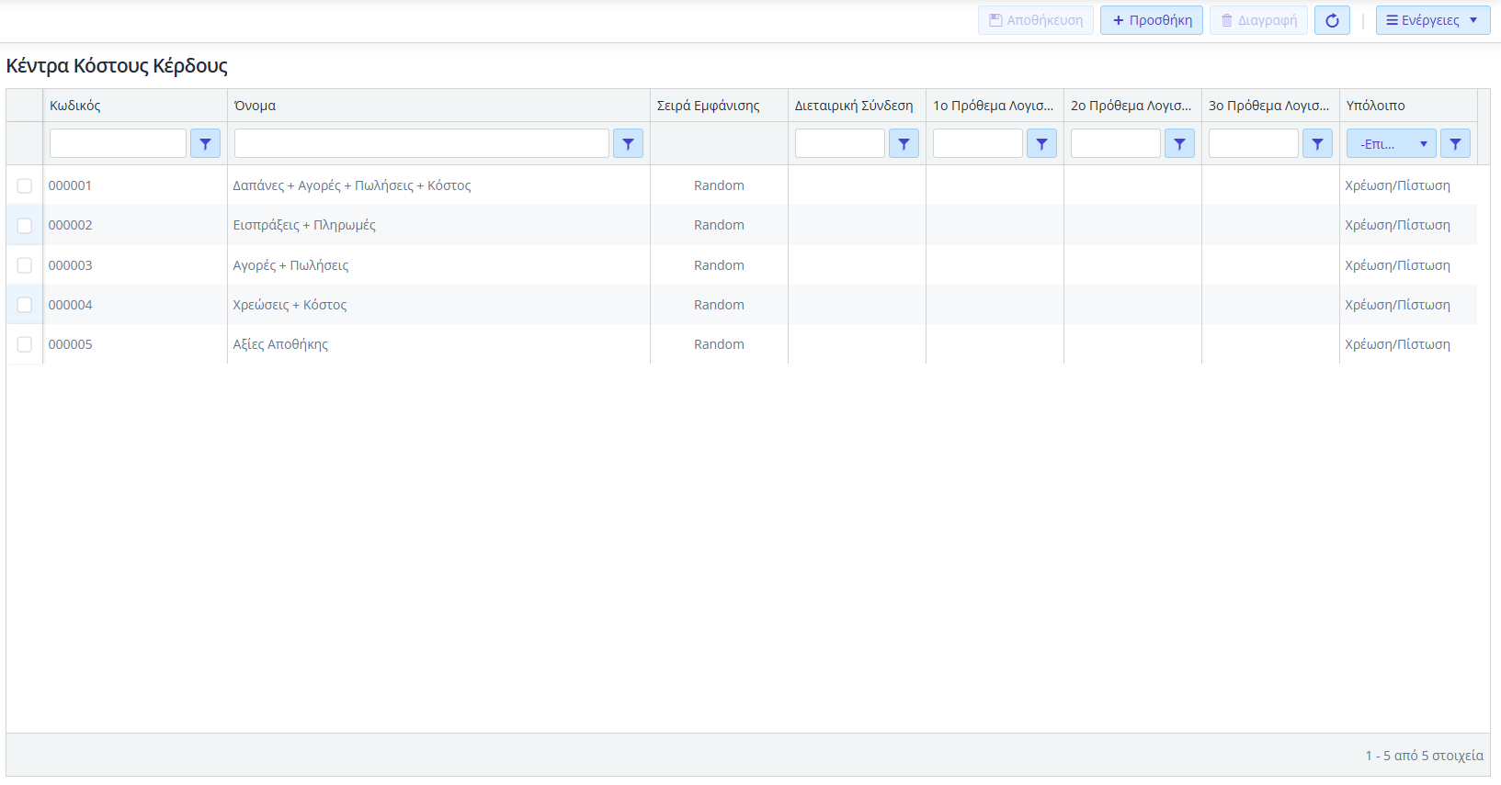
Task: Check the checkbox for row 000001
Action: click(25, 186)
